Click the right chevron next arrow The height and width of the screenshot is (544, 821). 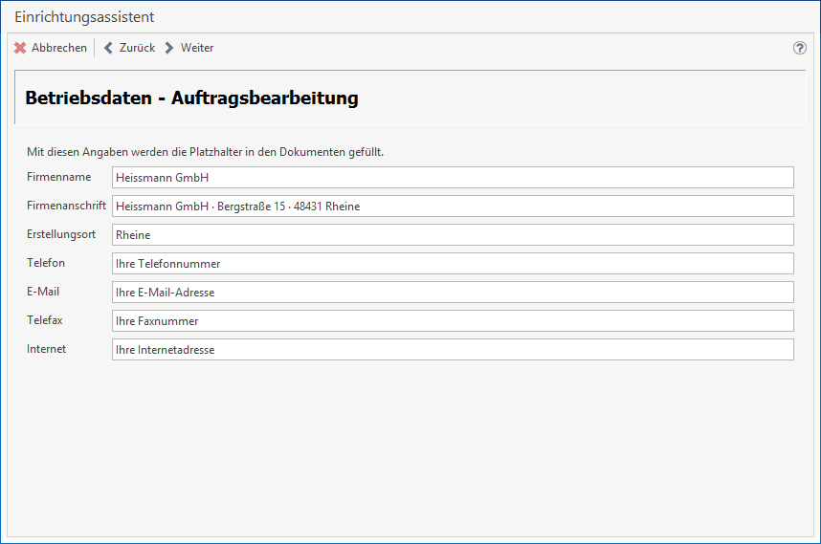pos(169,48)
